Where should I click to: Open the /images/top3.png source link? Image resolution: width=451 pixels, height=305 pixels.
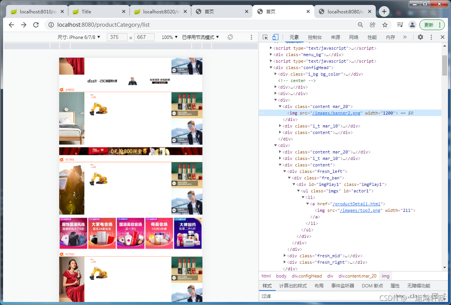[x=359, y=210]
